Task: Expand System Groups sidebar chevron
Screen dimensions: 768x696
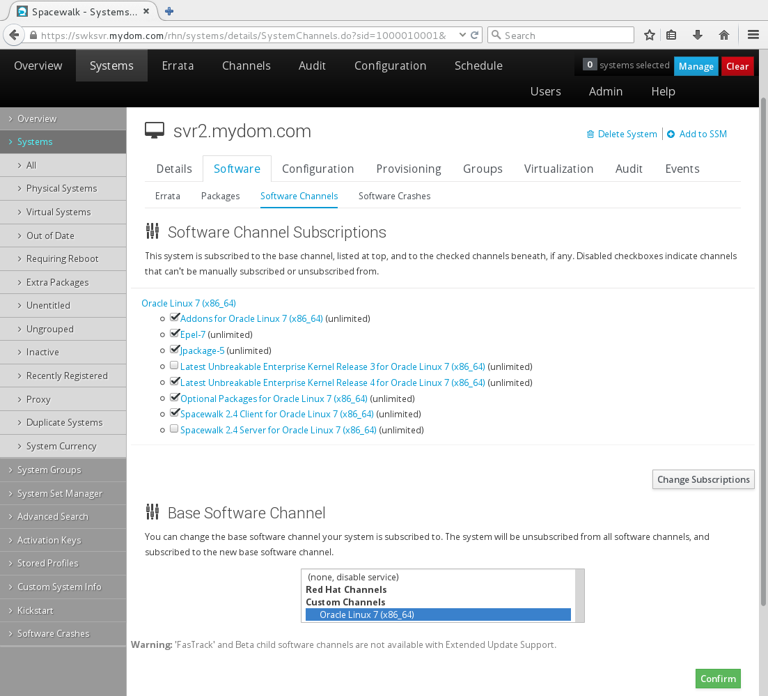Action: pyautogui.click(x=10, y=470)
